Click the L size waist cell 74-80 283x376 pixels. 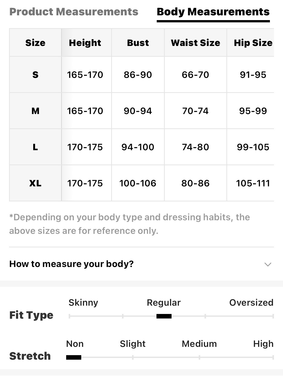point(195,147)
